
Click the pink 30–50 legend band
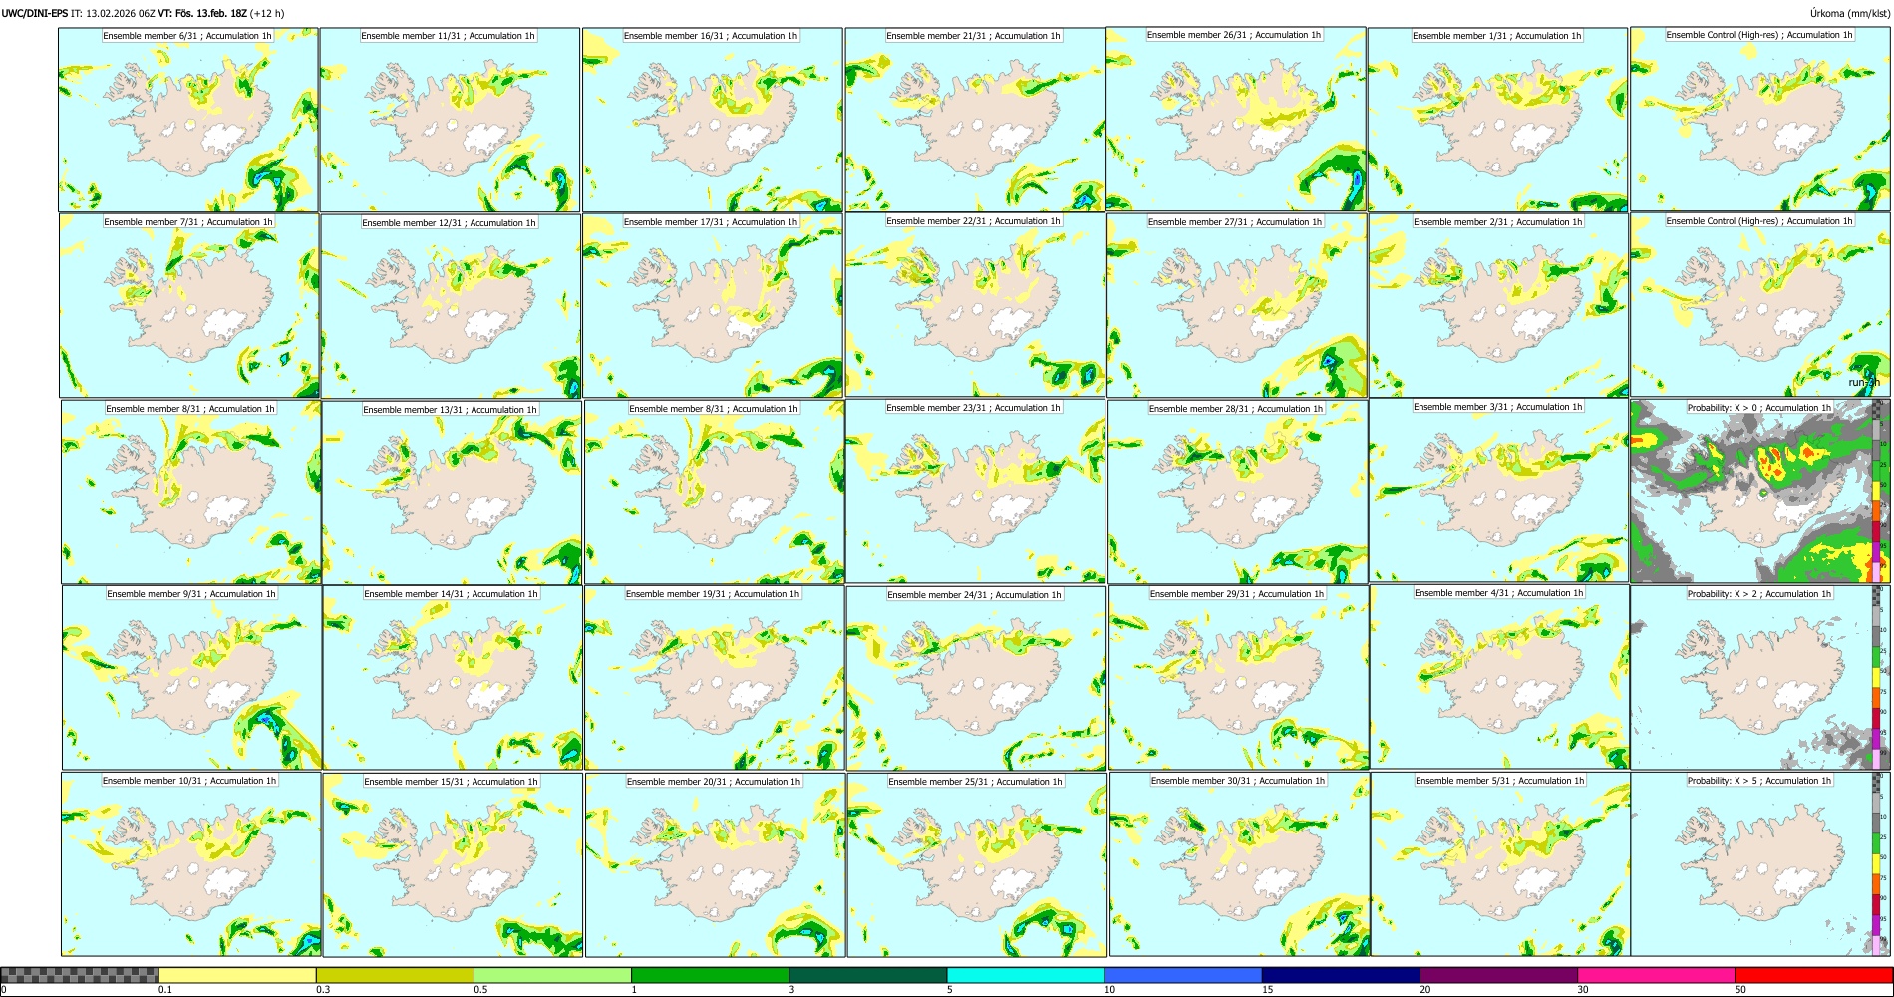1656,975
